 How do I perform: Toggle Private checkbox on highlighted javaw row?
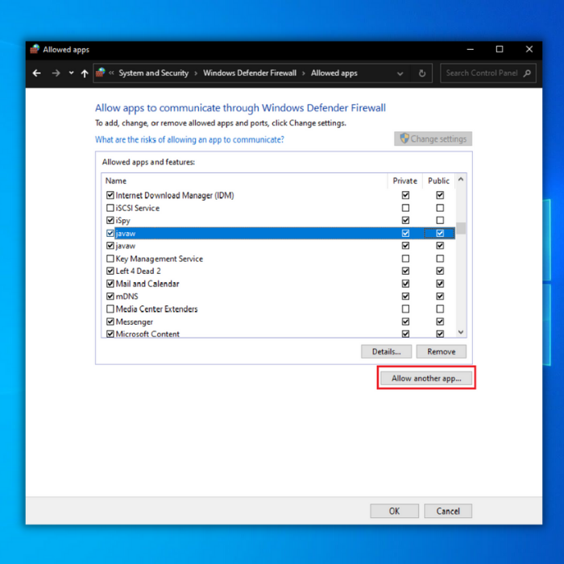405,234
